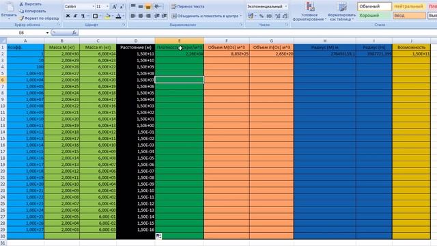Open the autofill options icon below column E
This screenshot has height=246, width=437.
click(158, 236)
